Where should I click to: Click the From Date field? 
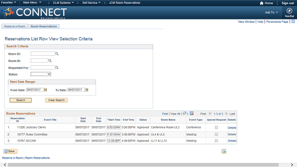point(35,90)
